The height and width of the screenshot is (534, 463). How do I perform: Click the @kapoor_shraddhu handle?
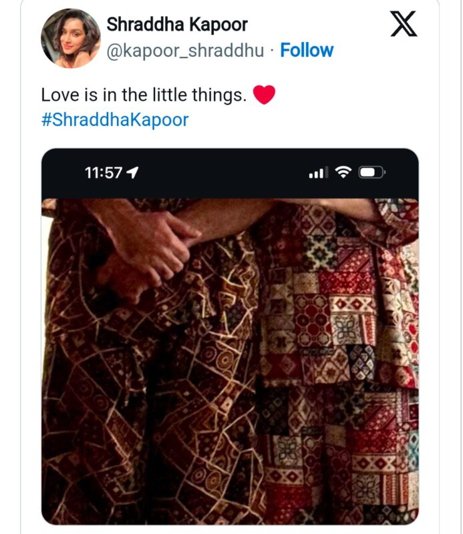pos(185,51)
